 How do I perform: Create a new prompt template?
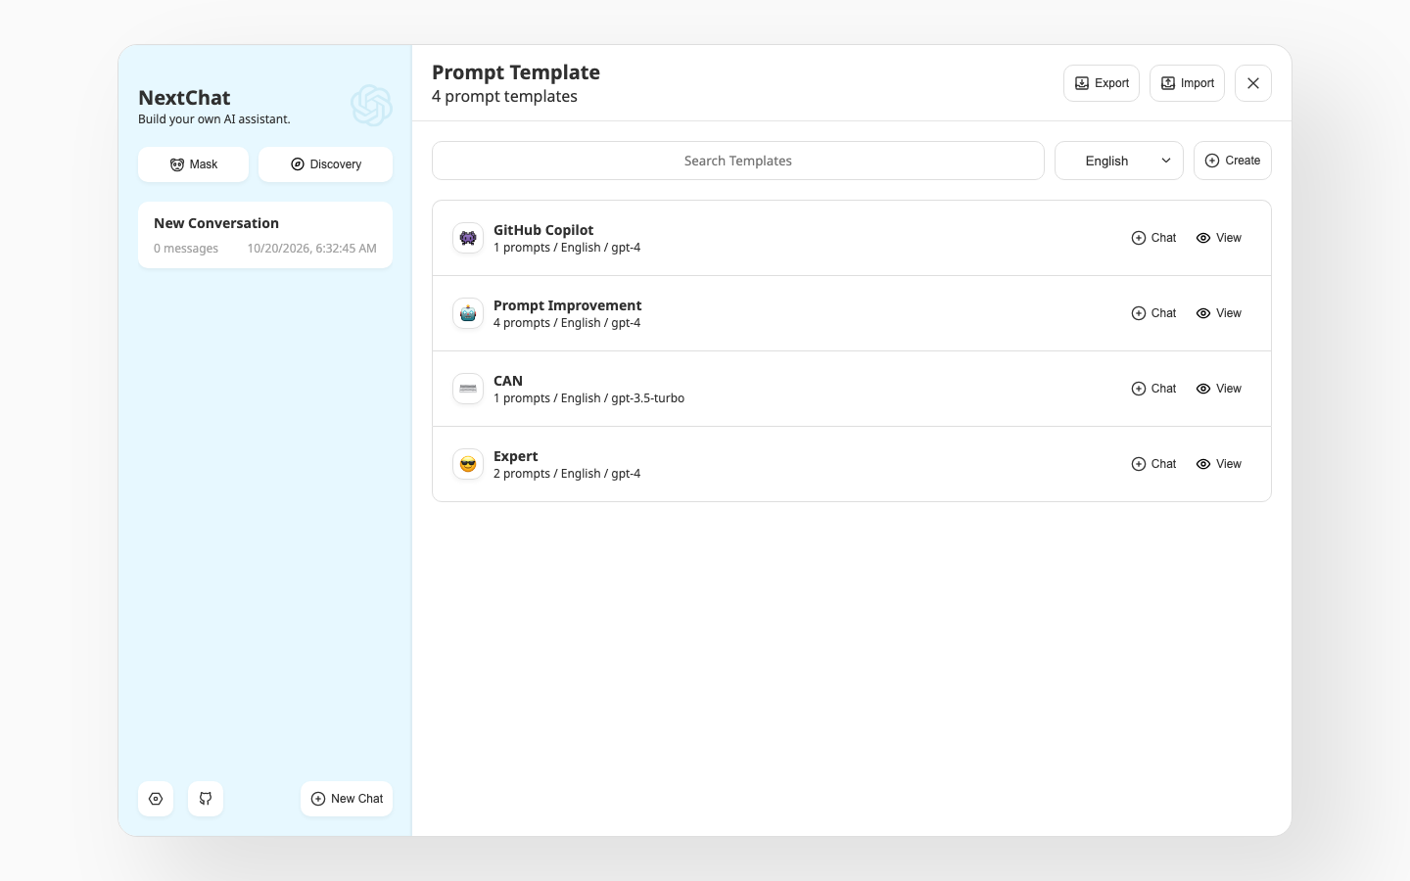(1233, 161)
